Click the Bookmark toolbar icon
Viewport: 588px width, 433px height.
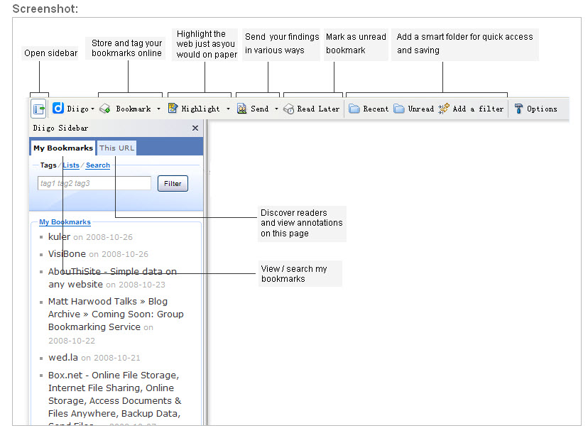pos(105,109)
